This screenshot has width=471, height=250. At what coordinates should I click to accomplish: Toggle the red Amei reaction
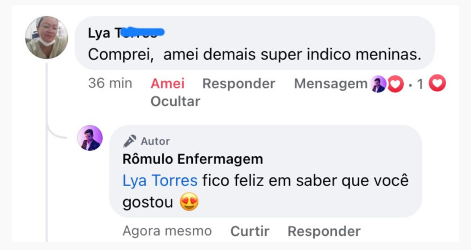(x=167, y=84)
